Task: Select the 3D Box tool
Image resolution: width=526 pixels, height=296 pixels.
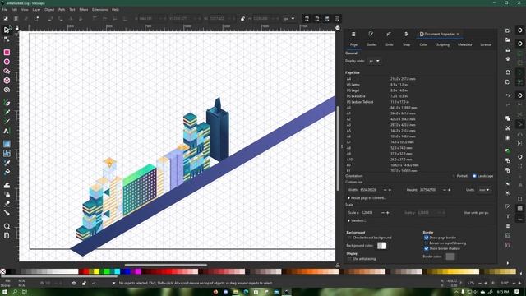Action: pyautogui.click(x=7, y=81)
